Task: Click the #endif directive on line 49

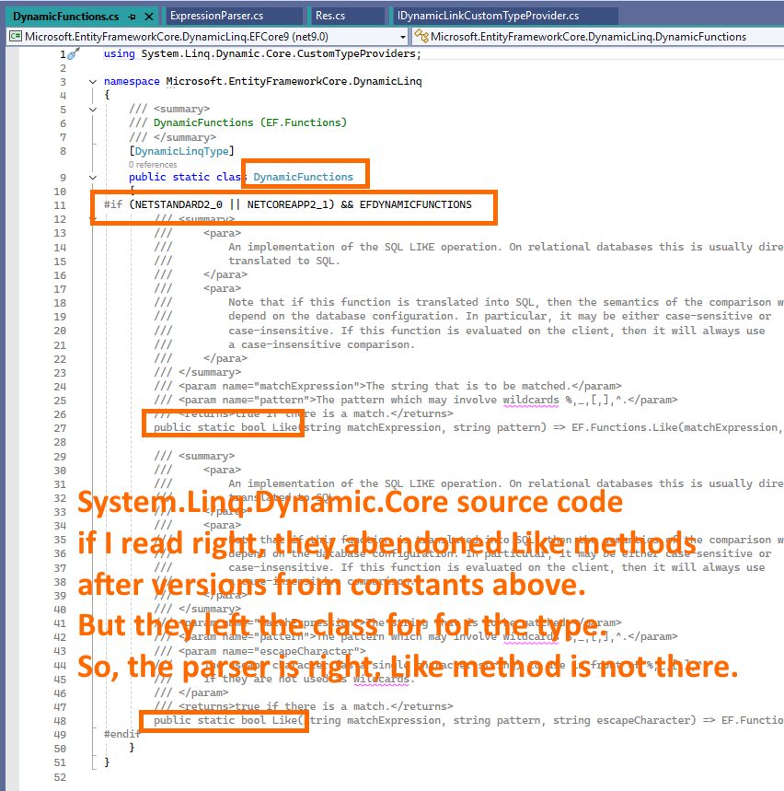Action: [x=122, y=734]
